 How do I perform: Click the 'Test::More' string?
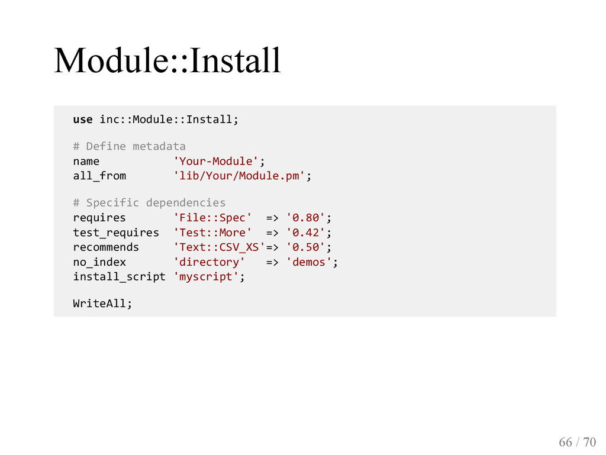[x=212, y=233]
